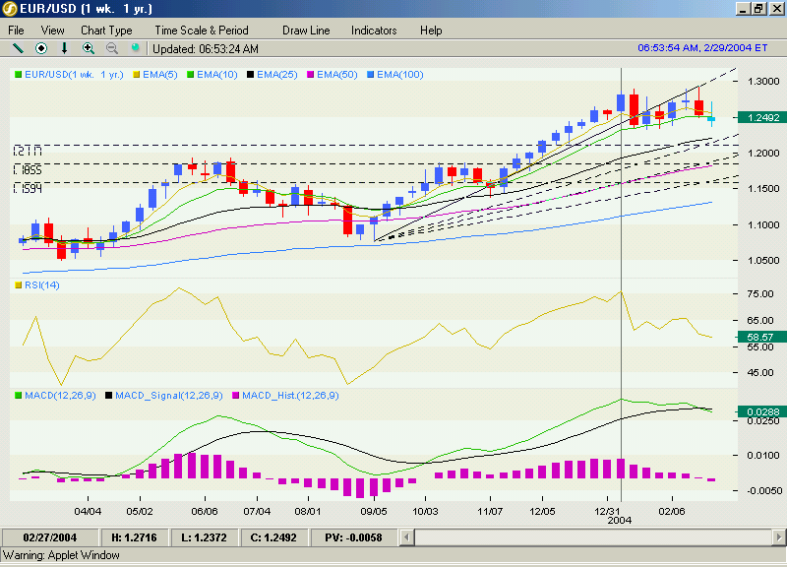The width and height of the screenshot is (787, 567).
Task: Click the 1.3000 price axis label
Action: tap(763, 82)
